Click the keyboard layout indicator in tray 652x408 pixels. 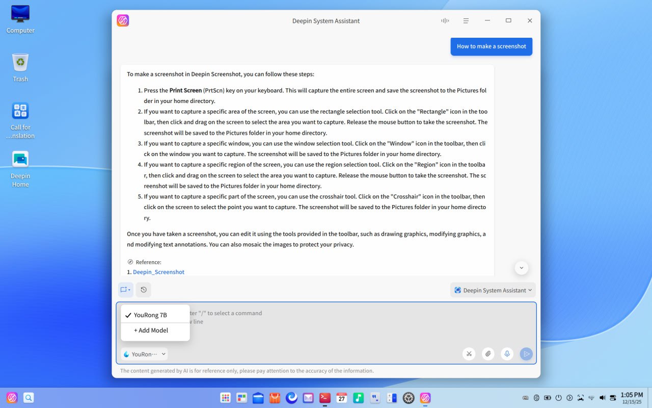click(x=526, y=398)
